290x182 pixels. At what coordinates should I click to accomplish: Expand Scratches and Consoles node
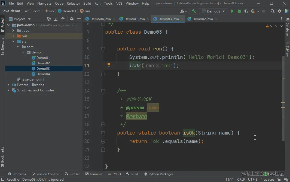click(8, 90)
